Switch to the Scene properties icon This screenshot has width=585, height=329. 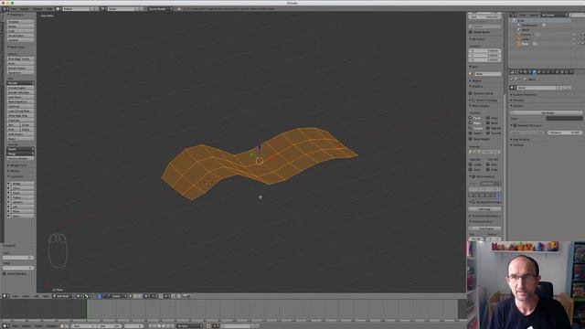[x=530, y=71]
